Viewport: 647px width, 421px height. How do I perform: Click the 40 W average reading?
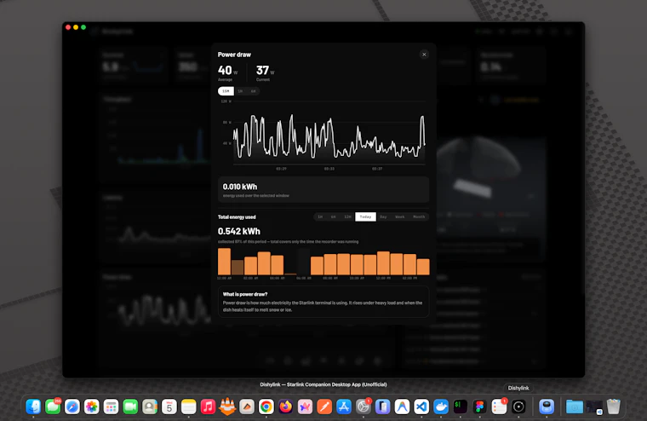pyautogui.click(x=228, y=71)
